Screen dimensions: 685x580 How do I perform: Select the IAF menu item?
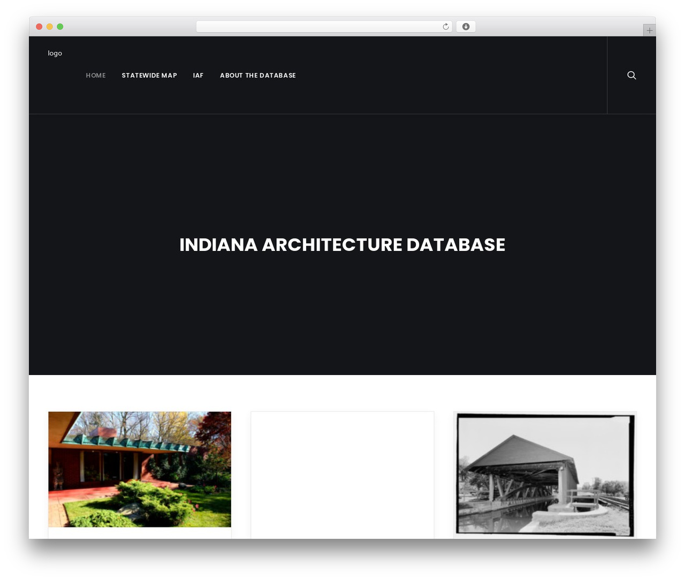(198, 75)
